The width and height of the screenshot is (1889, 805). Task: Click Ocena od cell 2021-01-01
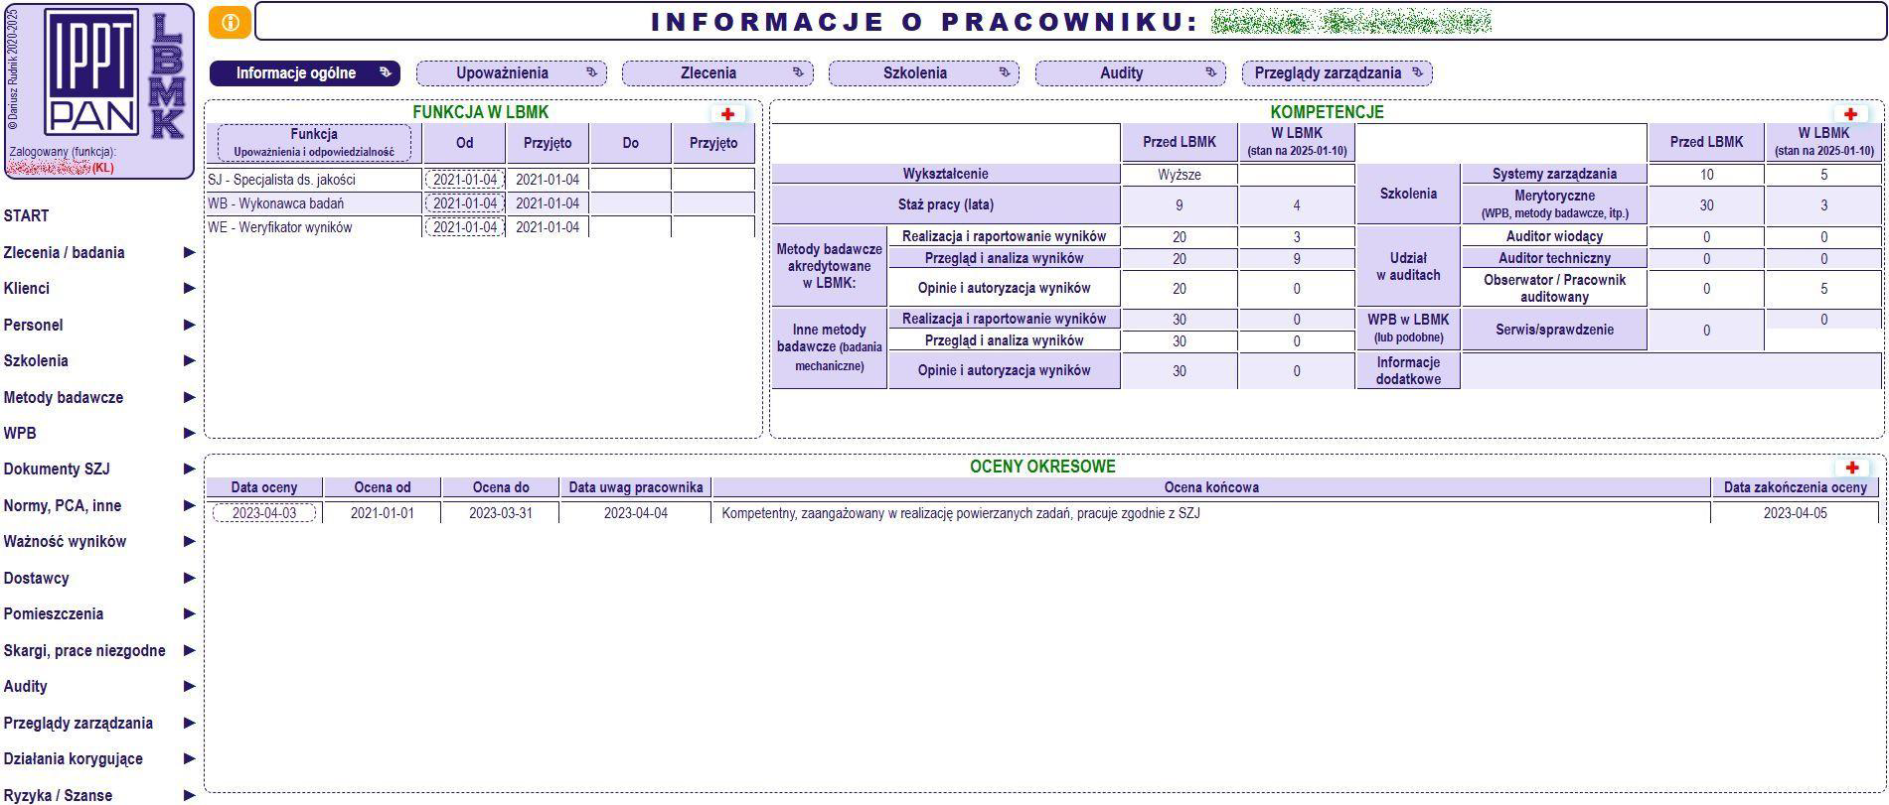[383, 513]
